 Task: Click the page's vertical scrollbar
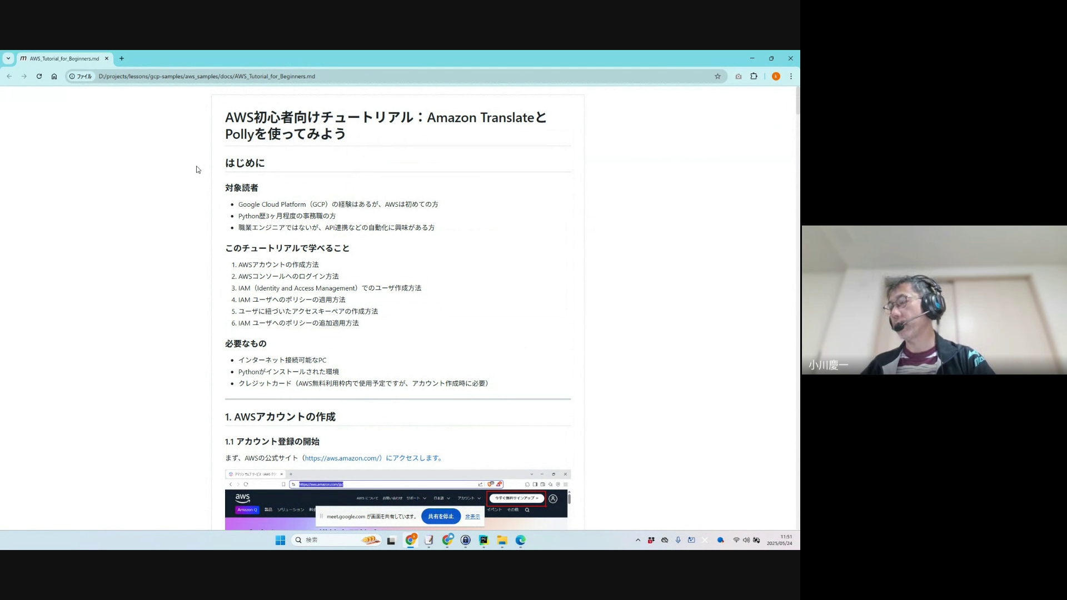point(797,101)
